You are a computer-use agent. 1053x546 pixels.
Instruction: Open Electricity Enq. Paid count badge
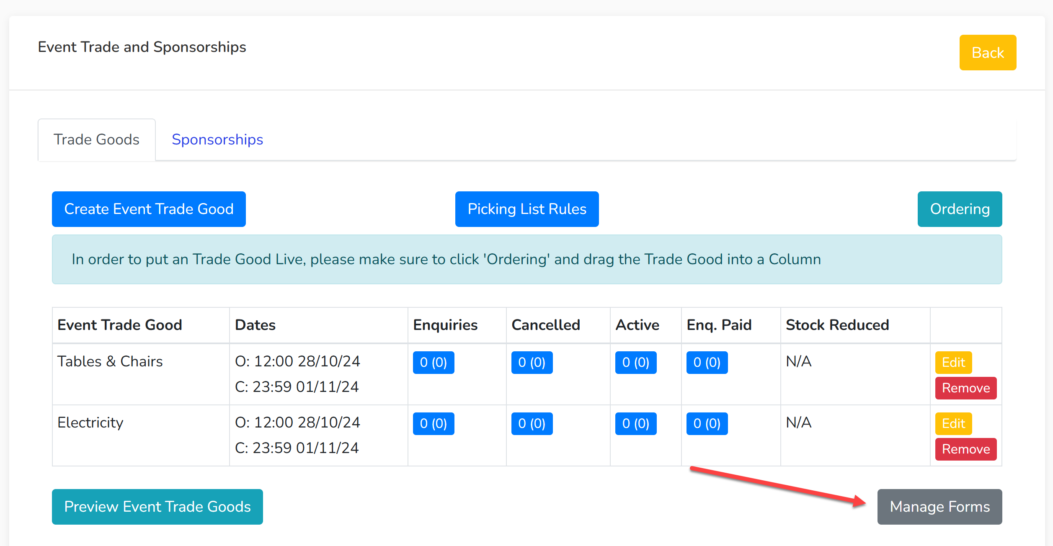pyautogui.click(x=707, y=423)
